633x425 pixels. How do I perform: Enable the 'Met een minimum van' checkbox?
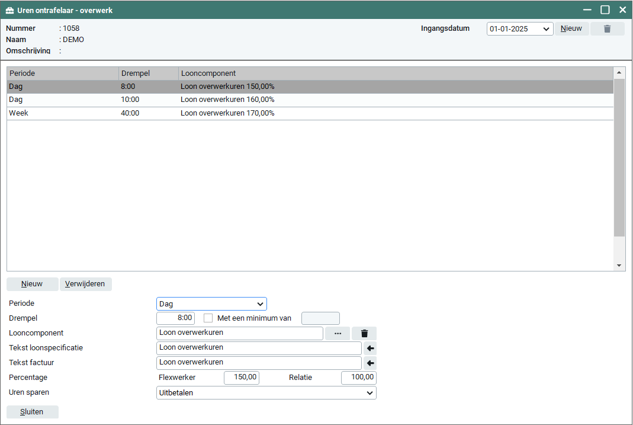click(208, 318)
